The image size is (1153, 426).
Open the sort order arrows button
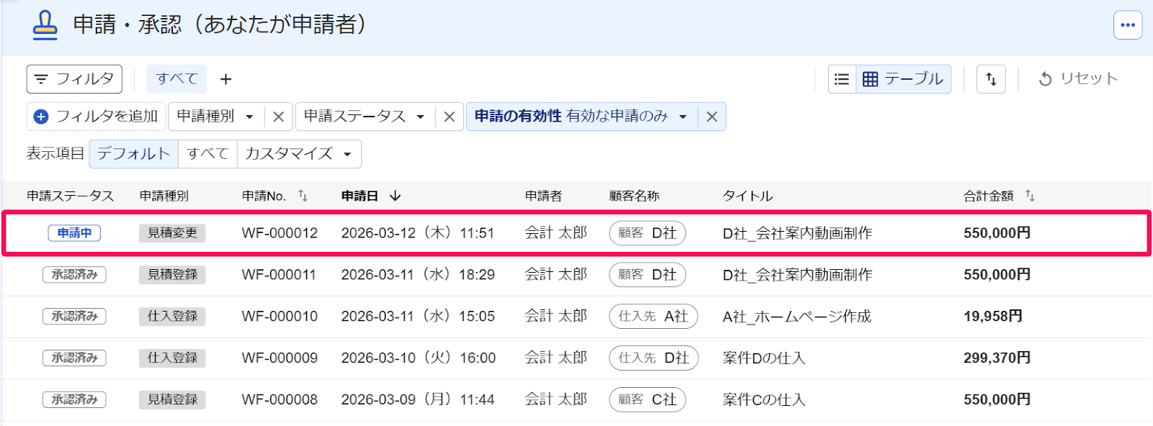coord(991,79)
